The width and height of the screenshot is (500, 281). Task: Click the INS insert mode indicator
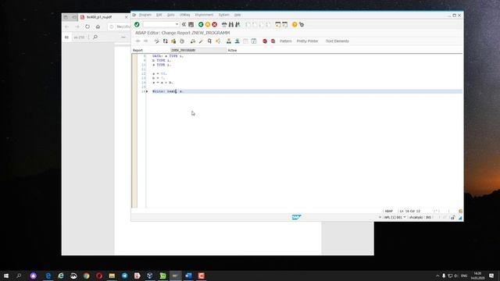coord(428,217)
